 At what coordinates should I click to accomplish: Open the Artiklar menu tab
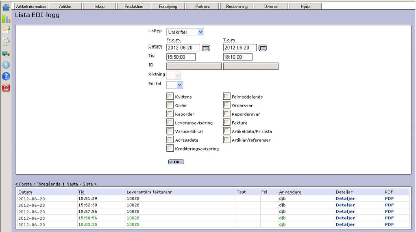tap(65, 6)
